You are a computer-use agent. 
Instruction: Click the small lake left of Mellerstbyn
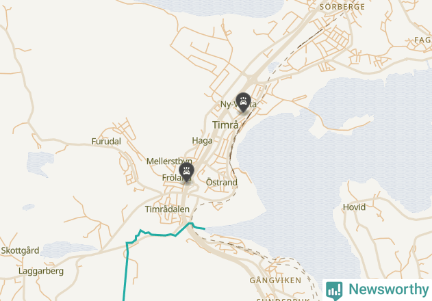point(40,164)
